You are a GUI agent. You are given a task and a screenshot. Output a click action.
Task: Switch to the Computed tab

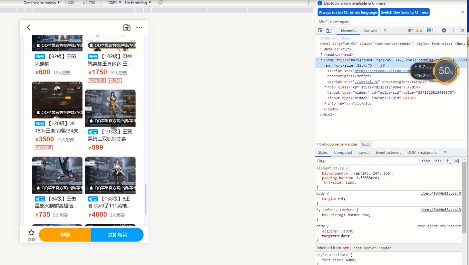[x=343, y=153]
